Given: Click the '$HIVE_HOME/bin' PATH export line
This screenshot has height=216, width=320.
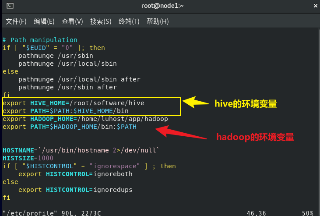Looking at the screenshot, I should tap(66, 111).
